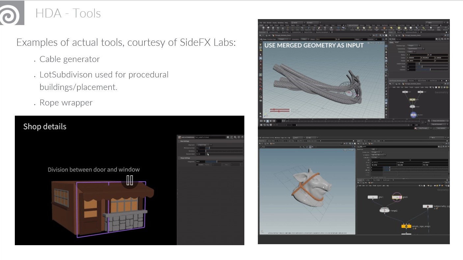Toggle the display flag on simple_rope_wrap1 node
This screenshot has width=463, height=260.
[411, 226]
